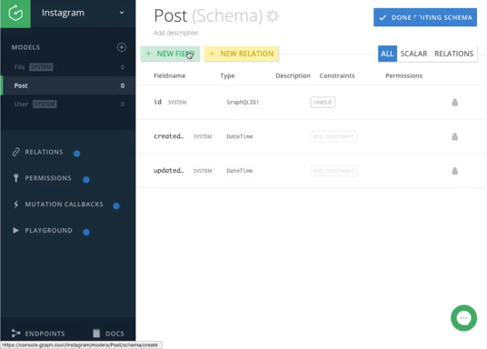Add constraint to createdAt field
487x349 pixels.
pyautogui.click(x=333, y=136)
